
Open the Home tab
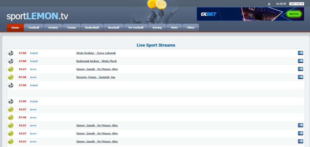tap(15, 28)
